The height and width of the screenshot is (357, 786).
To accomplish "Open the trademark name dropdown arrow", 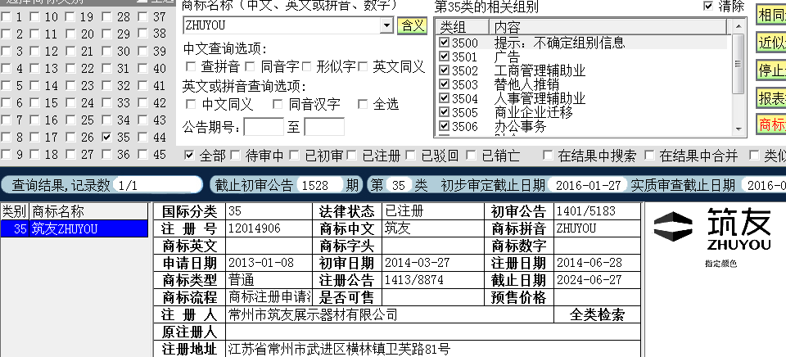I will click(386, 25).
